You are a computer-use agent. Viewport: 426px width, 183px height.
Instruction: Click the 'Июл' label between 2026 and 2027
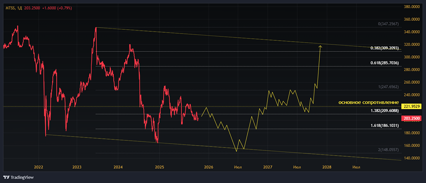pyautogui.click(x=238, y=167)
